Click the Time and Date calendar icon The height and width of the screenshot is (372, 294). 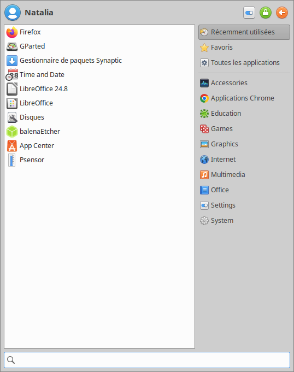pos(11,75)
